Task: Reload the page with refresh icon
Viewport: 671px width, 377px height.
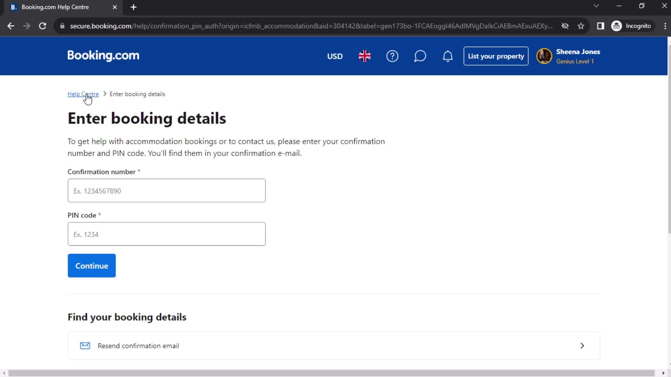Action: [x=43, y=26]
